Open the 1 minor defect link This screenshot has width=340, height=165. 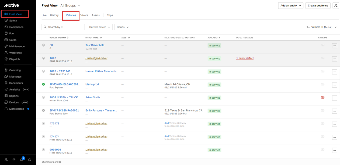click(245, 58)
